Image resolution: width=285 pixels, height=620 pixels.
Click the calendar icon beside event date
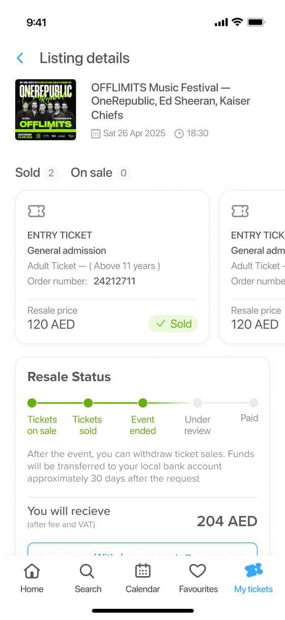click(x=96, y=134)
